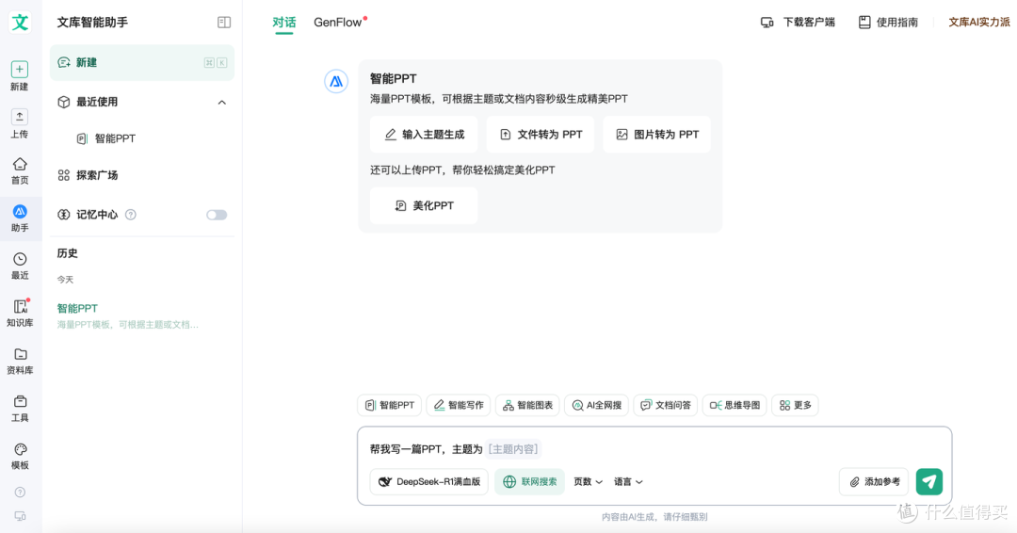Click the help question-mark icon in rail
1017x533 pixels.
click(x=20, y=493)
